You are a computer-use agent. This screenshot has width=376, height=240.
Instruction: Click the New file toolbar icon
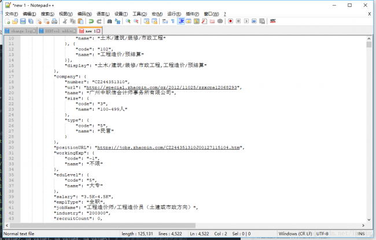tap(6, 21)
